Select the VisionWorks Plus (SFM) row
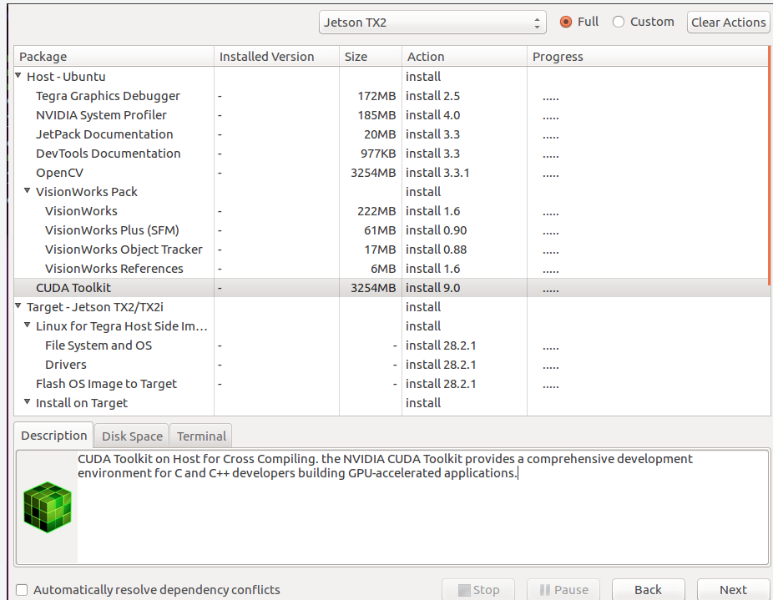 tap(392, 230)
